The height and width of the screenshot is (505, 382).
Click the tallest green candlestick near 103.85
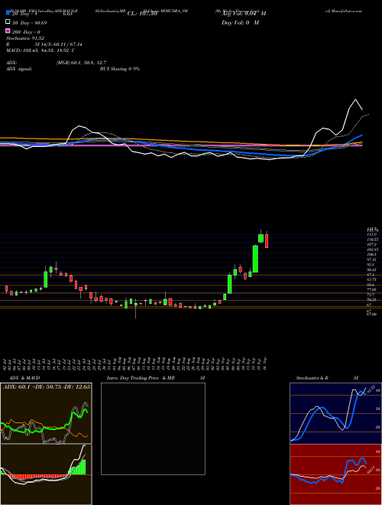click(x=255, y=259)
